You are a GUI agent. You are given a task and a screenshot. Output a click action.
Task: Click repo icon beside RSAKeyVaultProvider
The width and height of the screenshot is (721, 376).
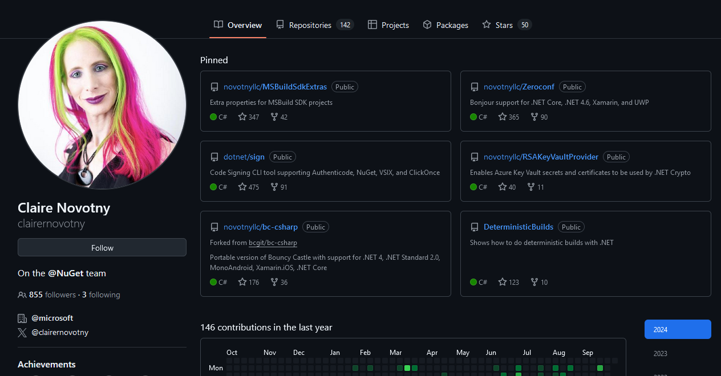coord(475,157)
